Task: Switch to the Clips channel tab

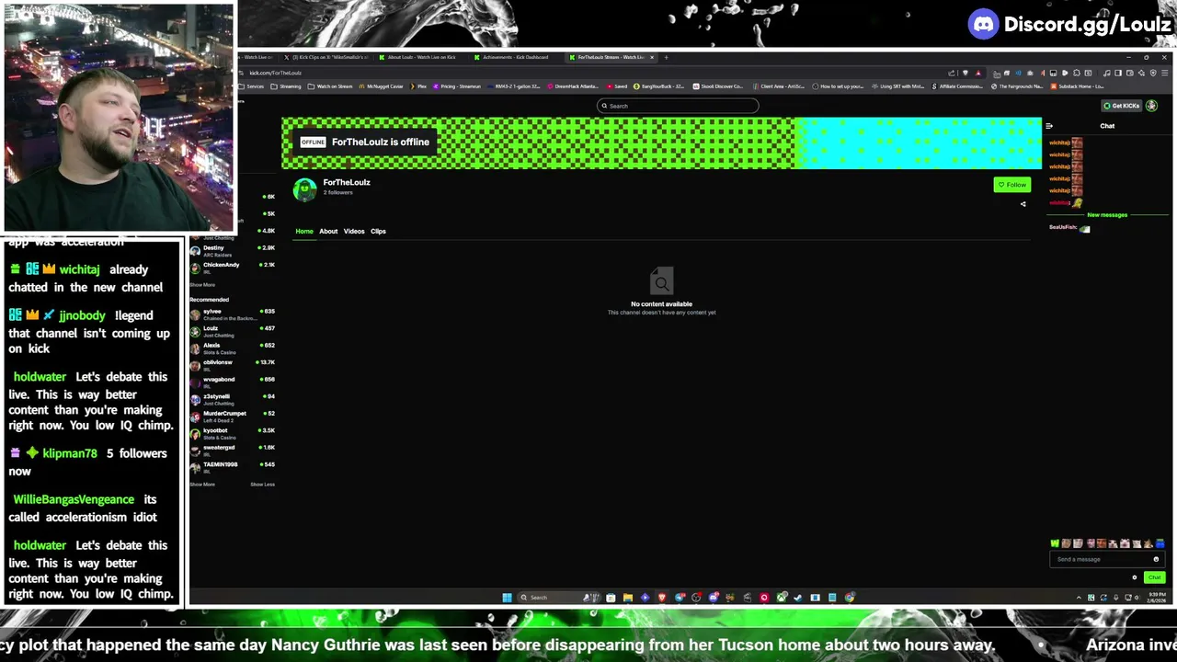Action: pos(378,232)
